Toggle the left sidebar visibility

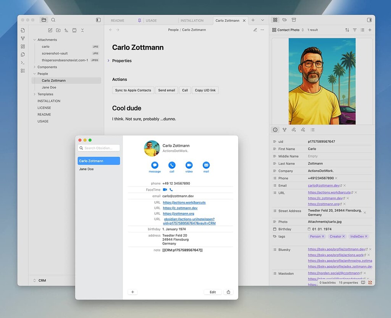[98, 19]
